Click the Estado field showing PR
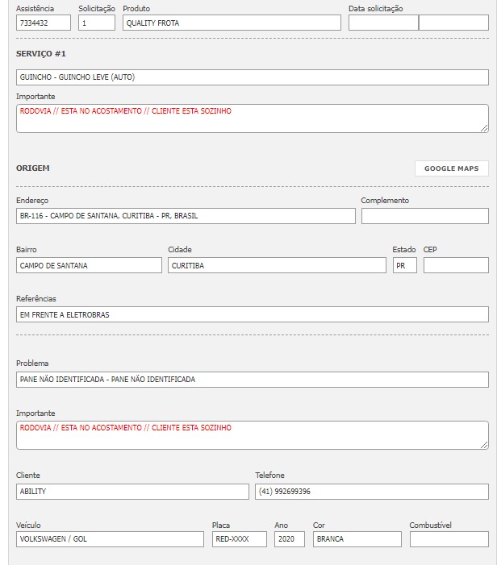This screenshot has width=497, height=565. (x=404, y=265)
